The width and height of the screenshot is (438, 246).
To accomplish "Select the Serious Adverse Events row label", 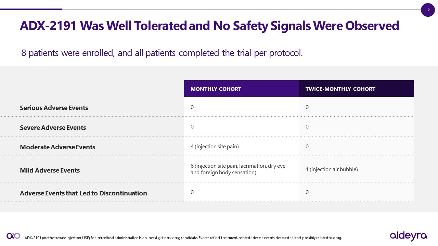I will (54, 108).
